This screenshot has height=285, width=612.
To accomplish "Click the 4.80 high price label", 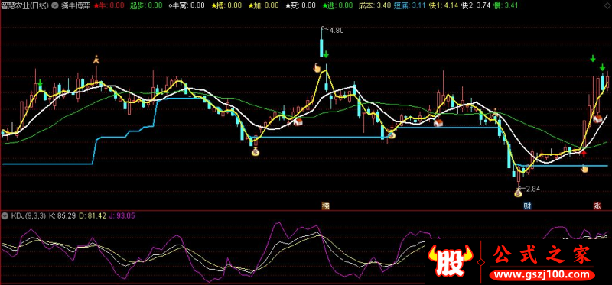I will (337, 31).
